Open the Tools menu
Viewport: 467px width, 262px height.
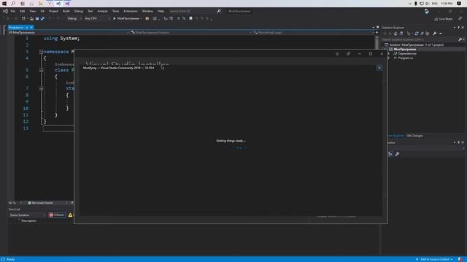(115, 11)
